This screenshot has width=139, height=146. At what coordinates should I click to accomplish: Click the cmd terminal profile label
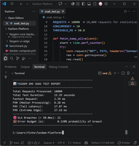tap(105, 73)
